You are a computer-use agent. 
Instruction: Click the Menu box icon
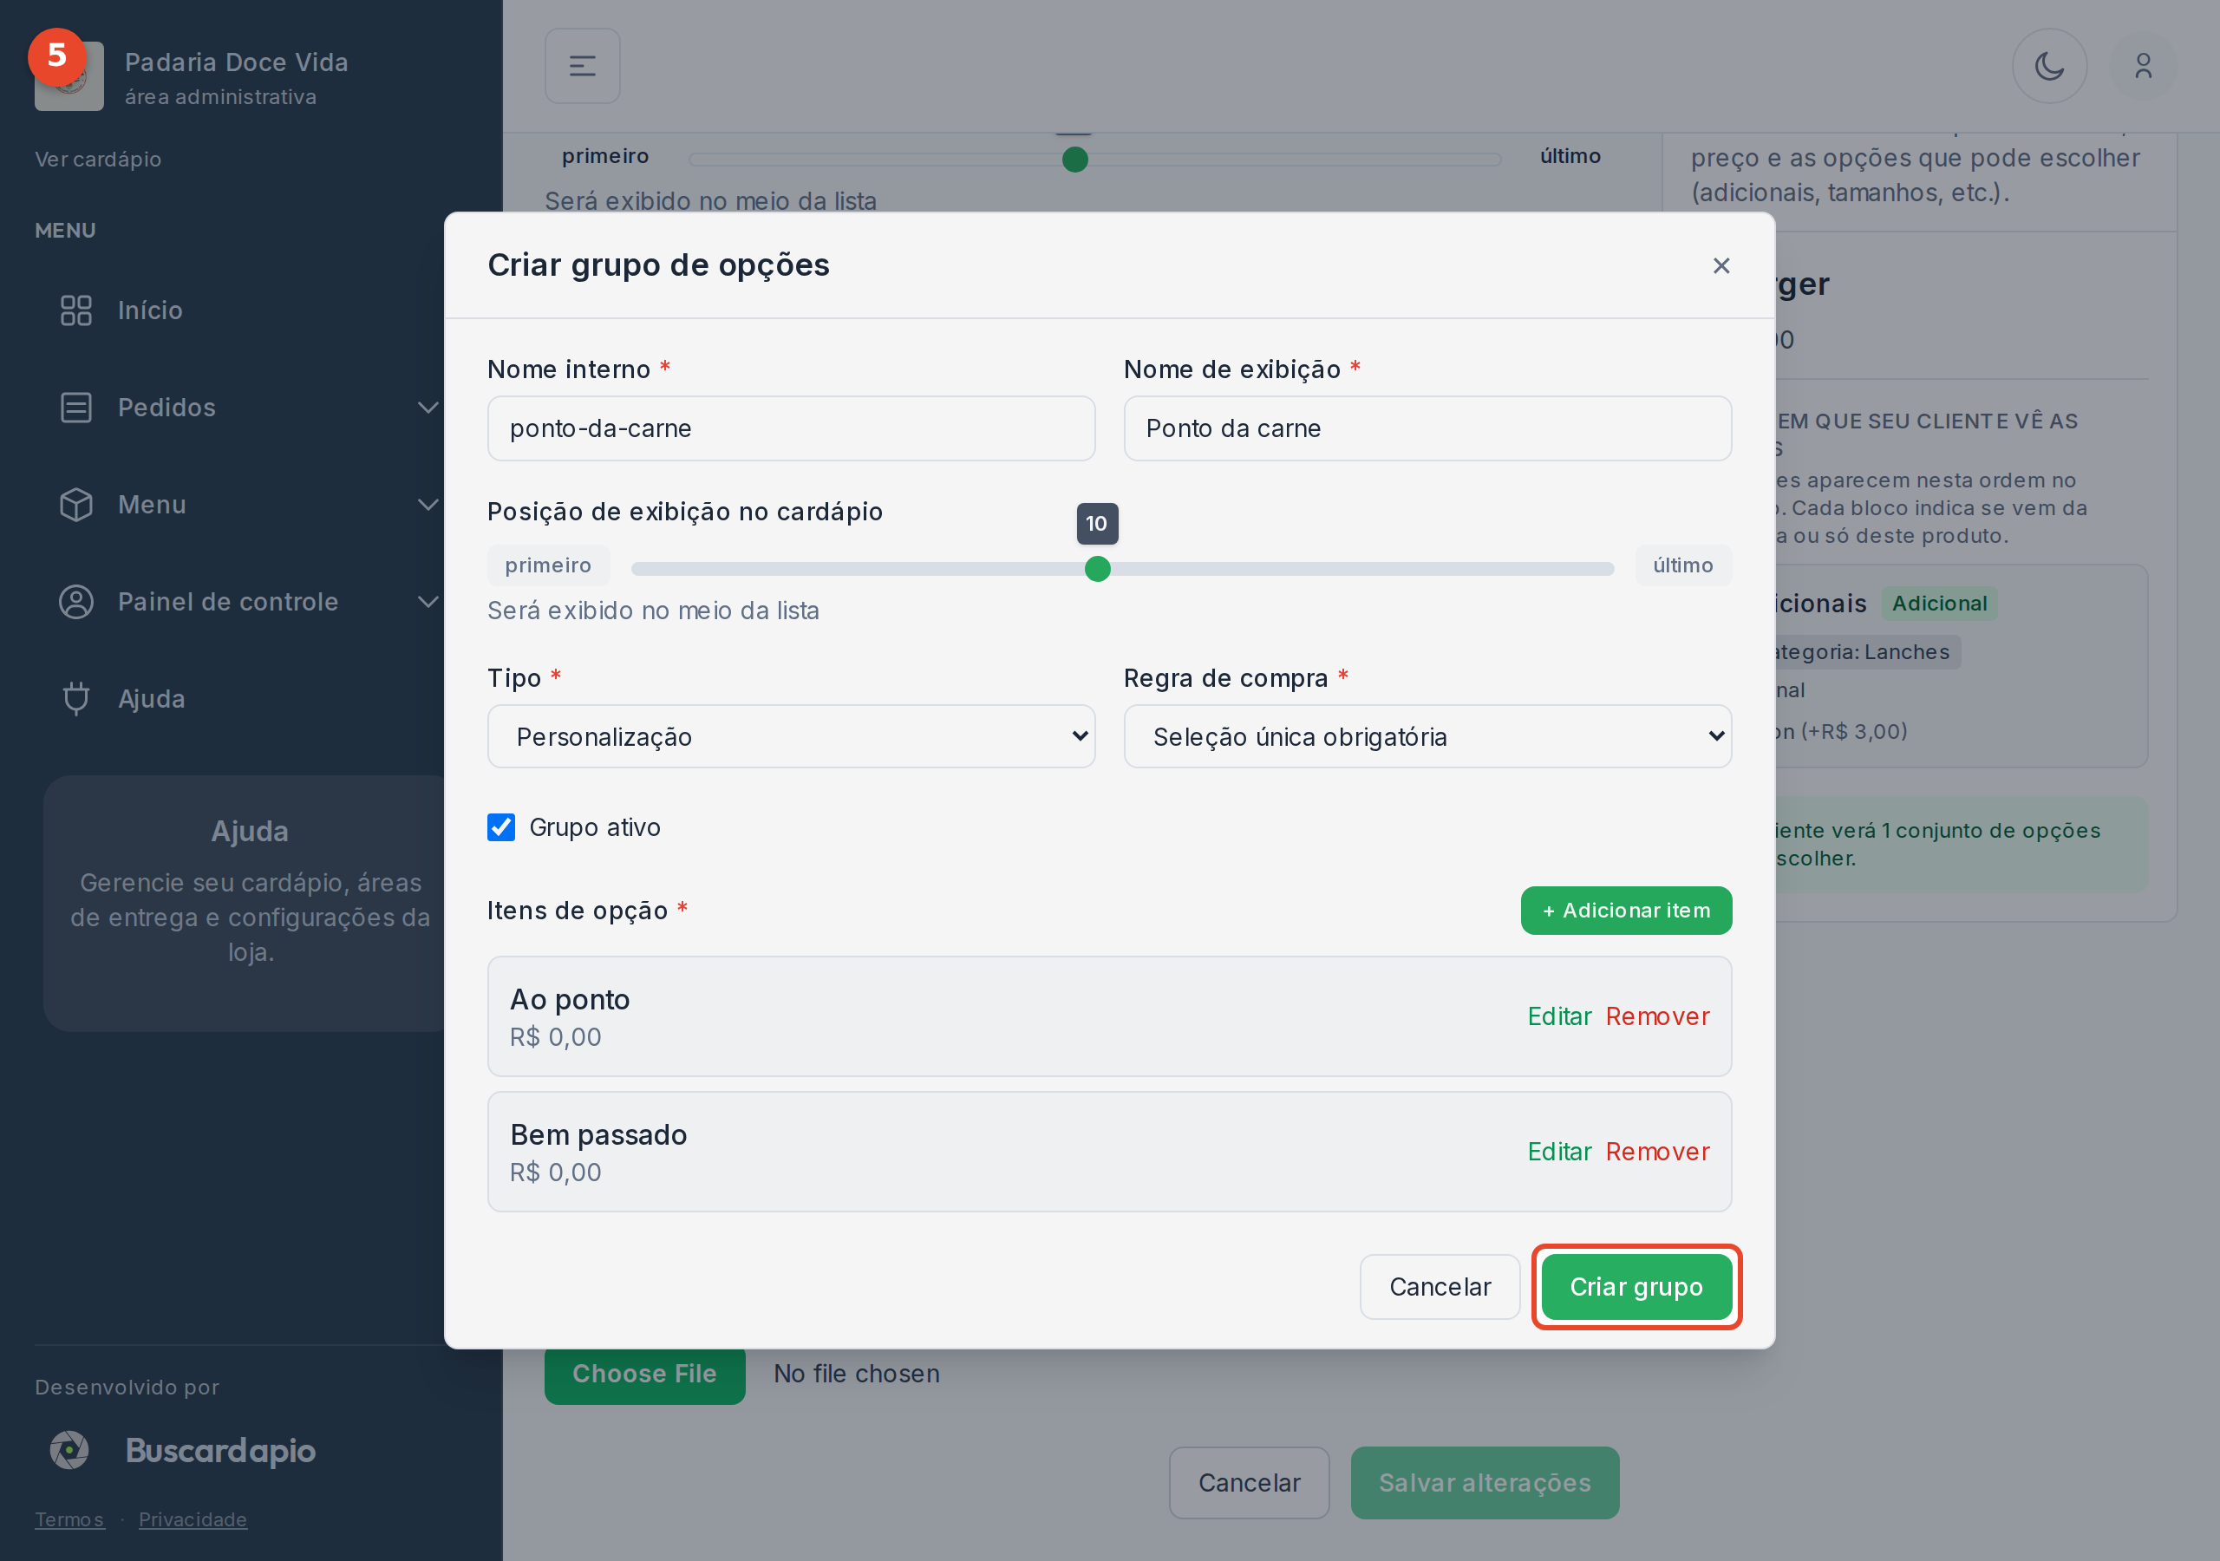(76, 505)
